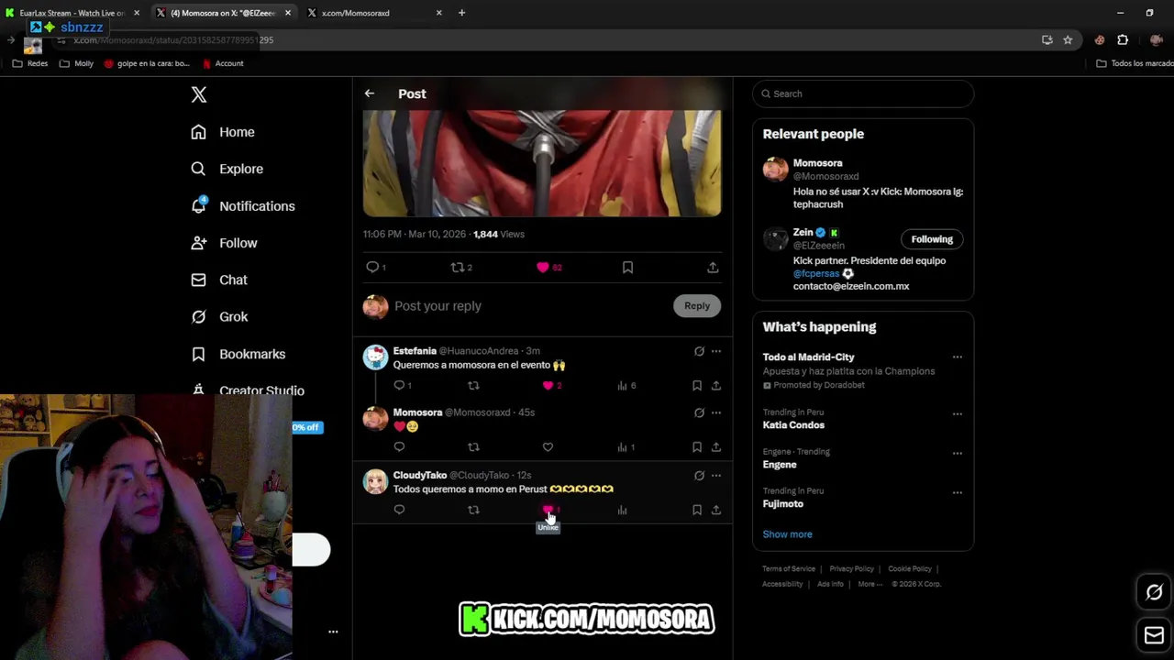
Task: Open Privacy Policy link
Action: 852,569
